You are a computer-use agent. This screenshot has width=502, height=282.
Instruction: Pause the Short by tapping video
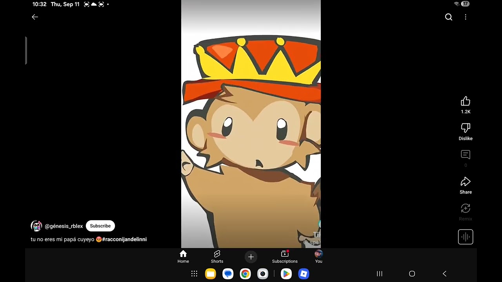point(251,124)
